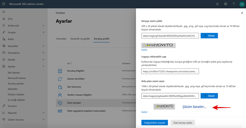The height and width of the screenshot is (128, 246).
Task: Click the Faturalama card icon
Action: click(4, 53)
